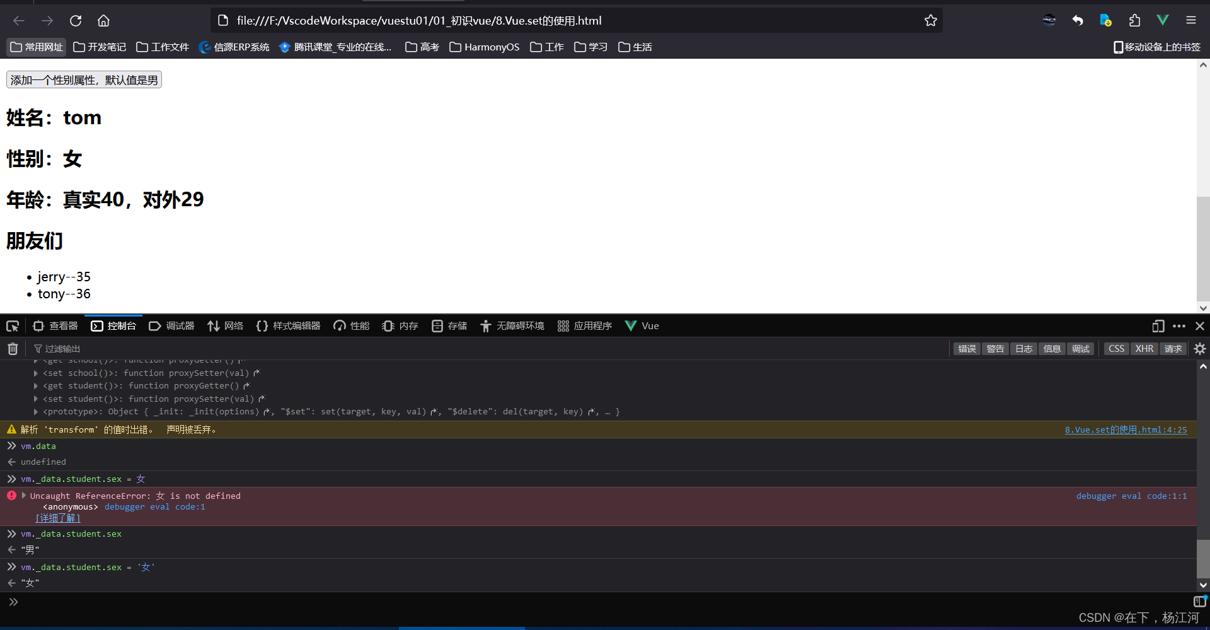Click debugger eval code:1 under anonymous

click(x=155, y=507)
